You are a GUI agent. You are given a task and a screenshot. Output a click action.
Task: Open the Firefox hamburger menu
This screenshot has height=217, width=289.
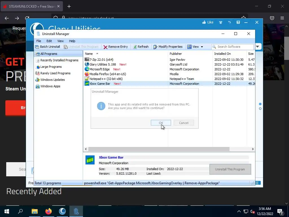pyautogui.click(x=282, y=18)
